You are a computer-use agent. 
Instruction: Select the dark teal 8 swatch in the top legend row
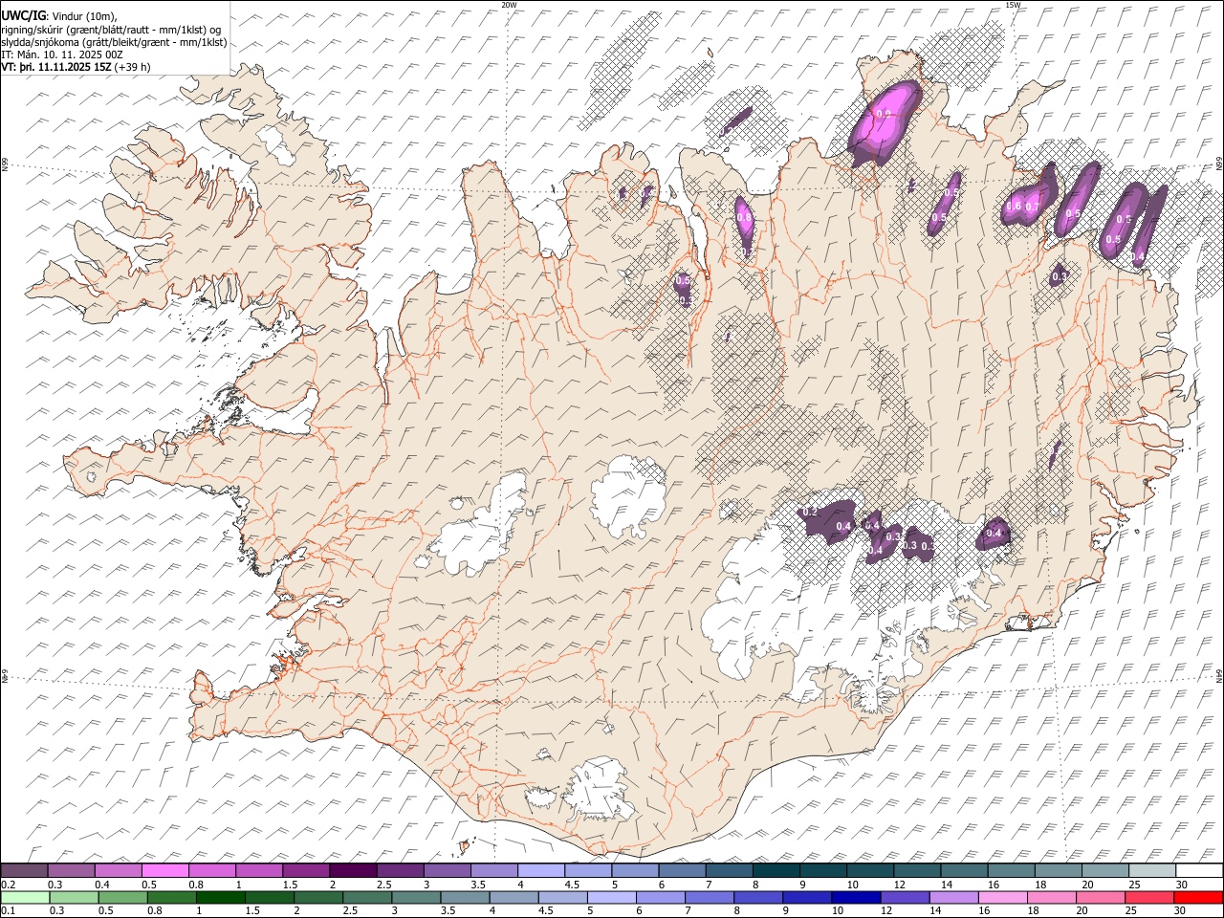point(776,871)
